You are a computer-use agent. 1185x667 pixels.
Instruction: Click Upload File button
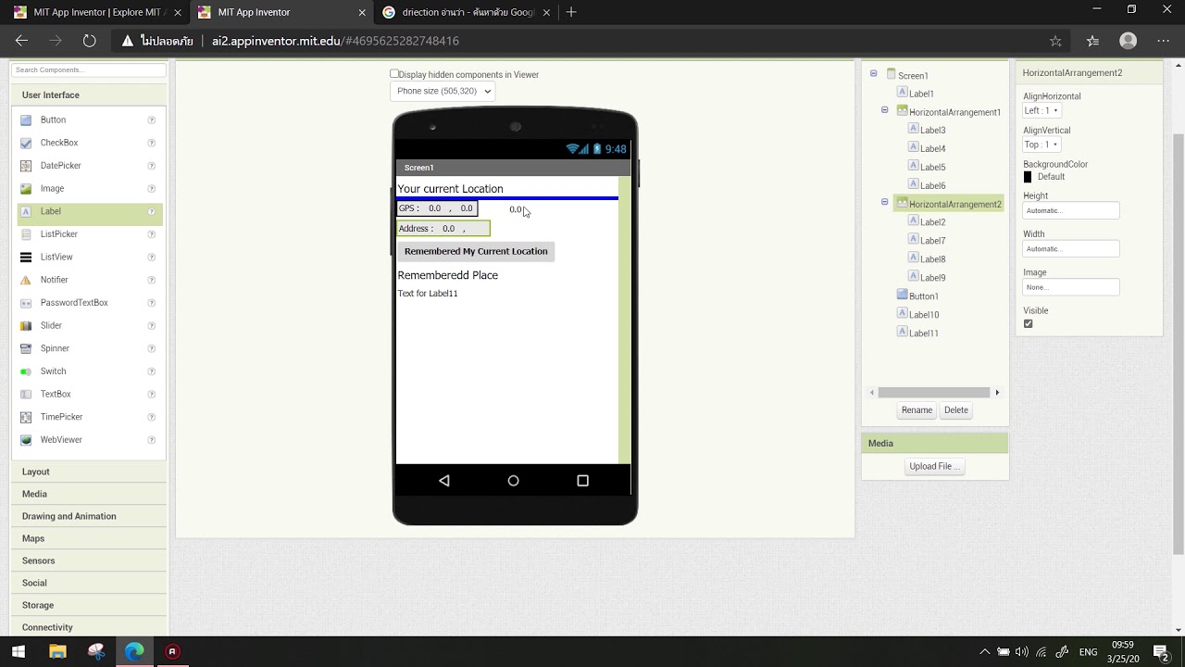pyautogui.click(x=935, y=466)
